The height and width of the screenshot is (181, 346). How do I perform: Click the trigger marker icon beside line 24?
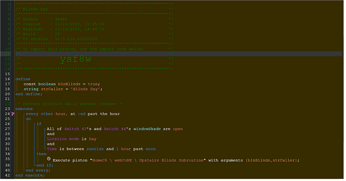tap(13, 114)
